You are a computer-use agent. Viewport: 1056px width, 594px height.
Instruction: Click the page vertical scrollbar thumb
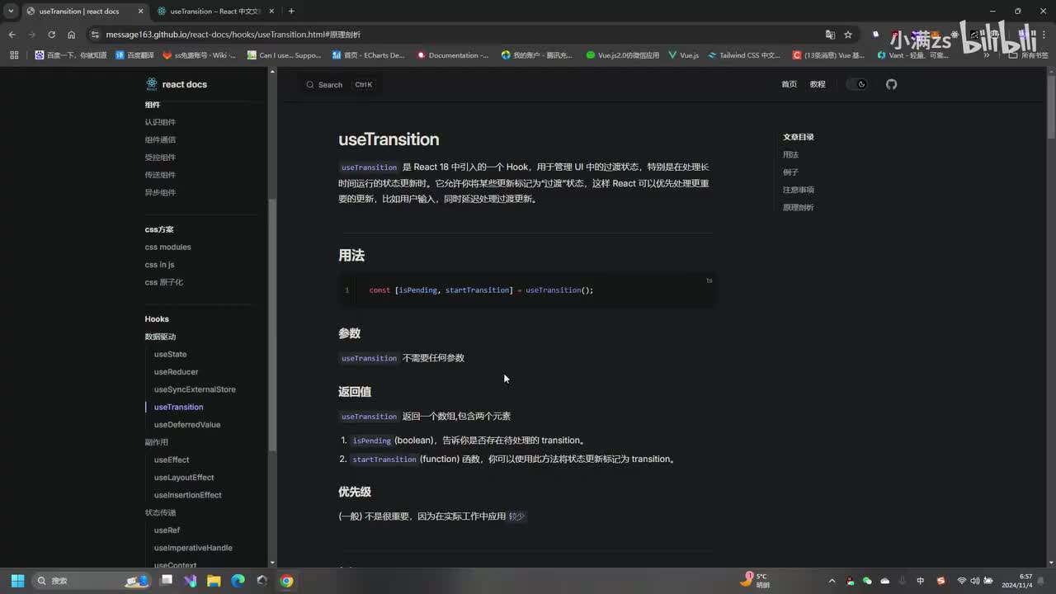coord(1051,106)
